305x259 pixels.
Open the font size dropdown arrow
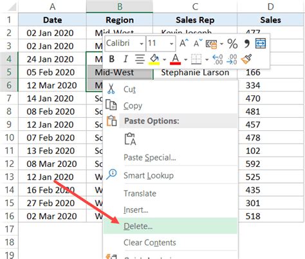171,44
